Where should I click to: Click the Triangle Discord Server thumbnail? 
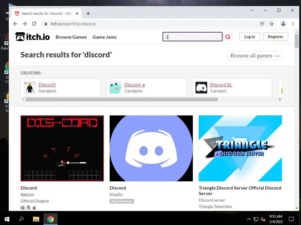pyautogui.click(x=240, y=148)
